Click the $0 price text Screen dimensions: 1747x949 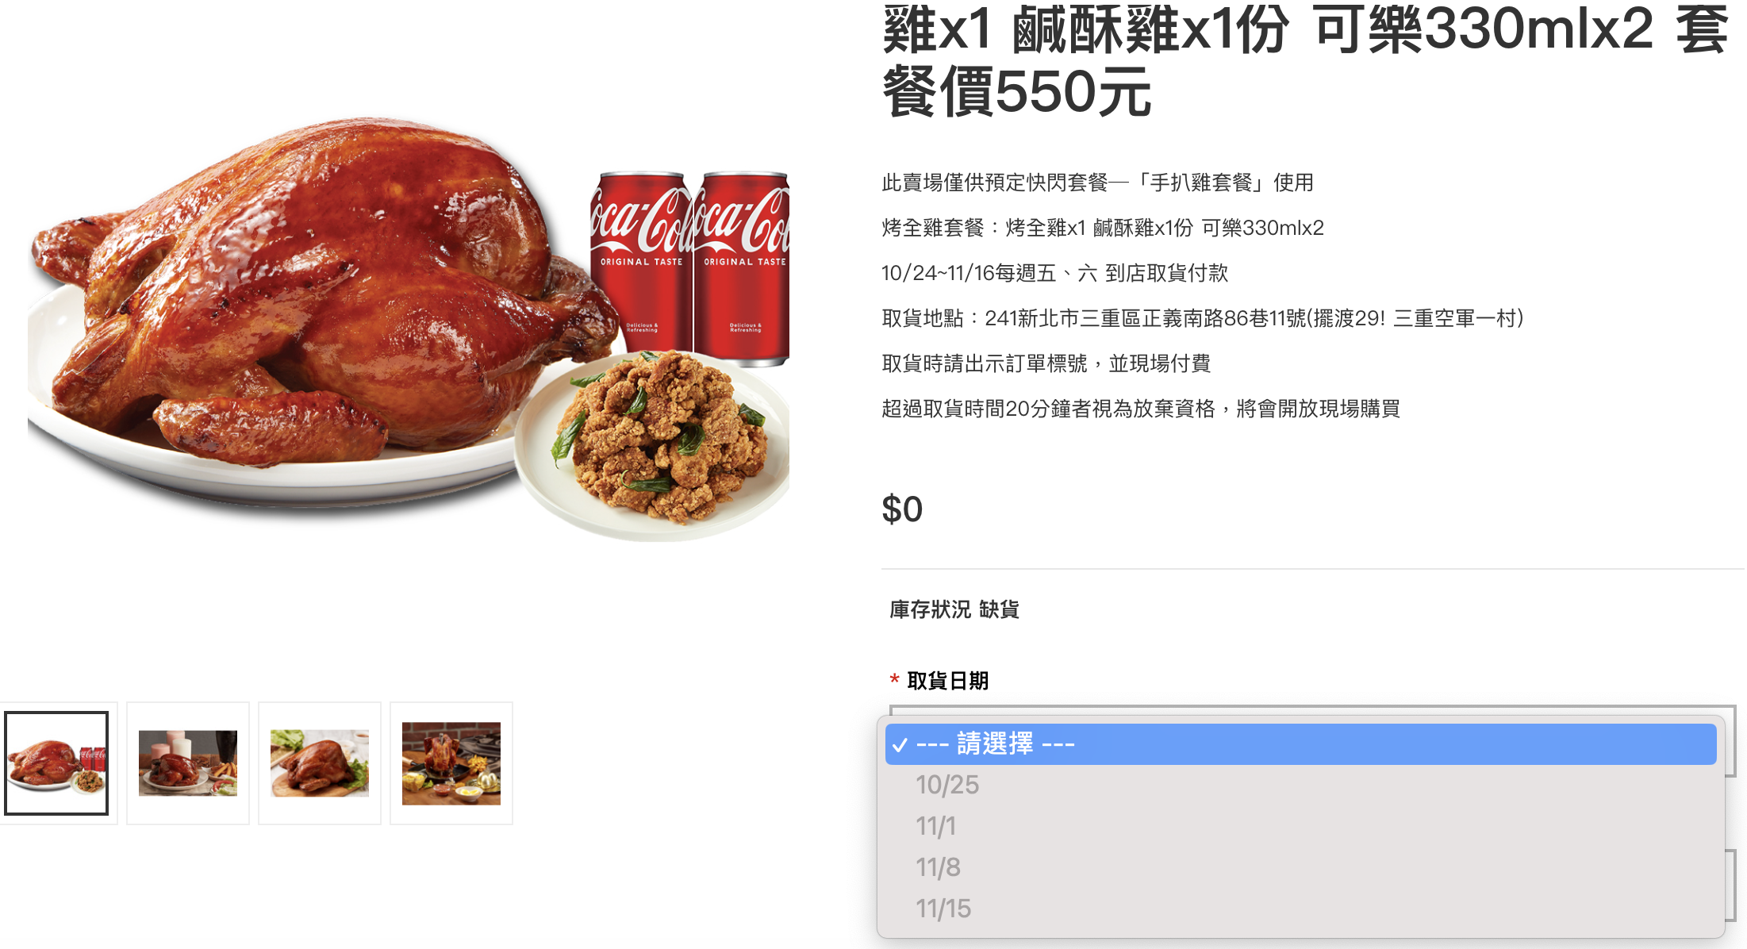(x=902, y=509)
